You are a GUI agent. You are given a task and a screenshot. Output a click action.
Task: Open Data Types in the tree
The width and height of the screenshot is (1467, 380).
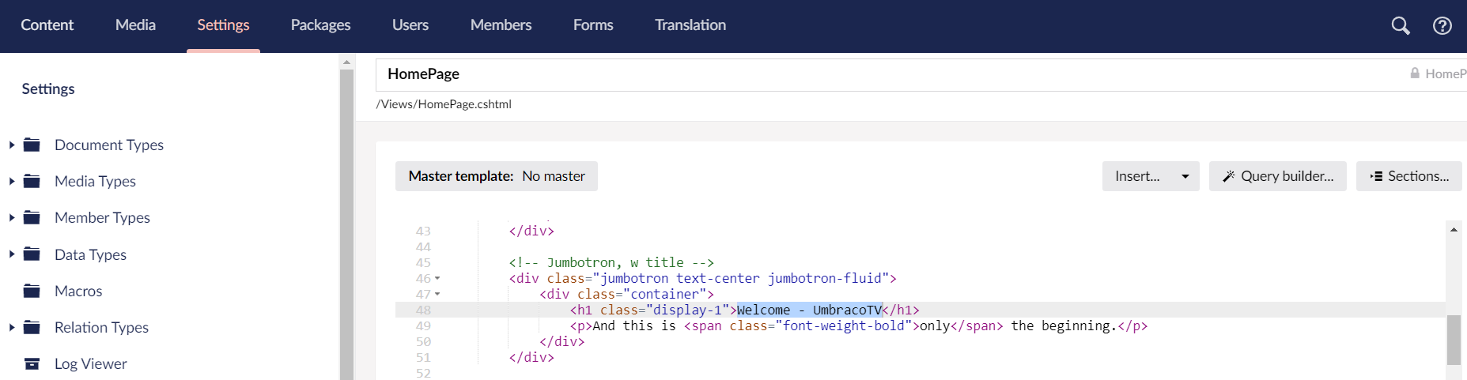90,254
